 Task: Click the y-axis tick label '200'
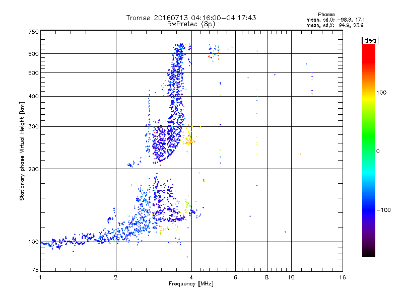coord(33,169)
